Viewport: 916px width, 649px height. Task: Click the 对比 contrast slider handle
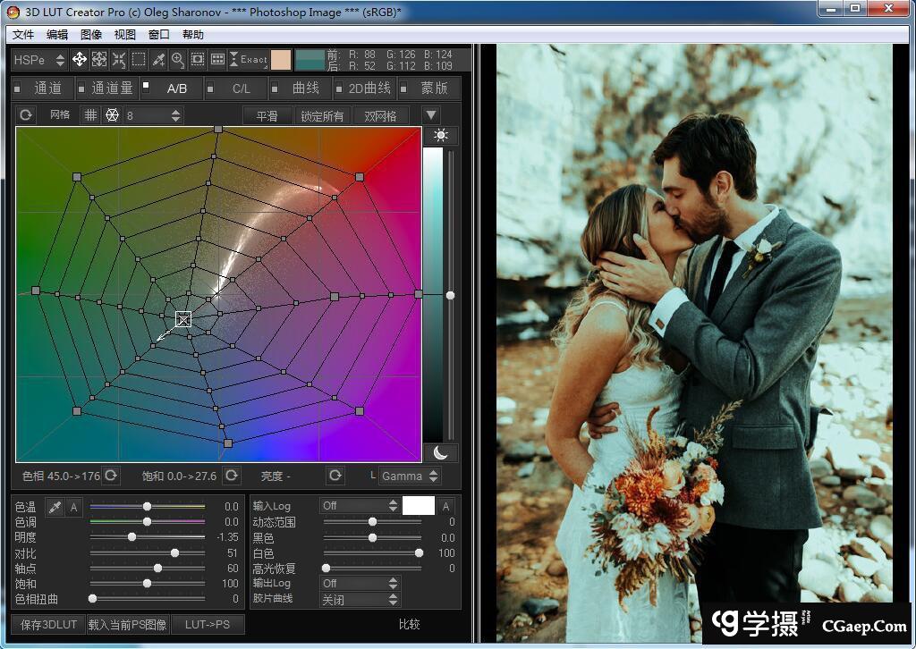174,552
